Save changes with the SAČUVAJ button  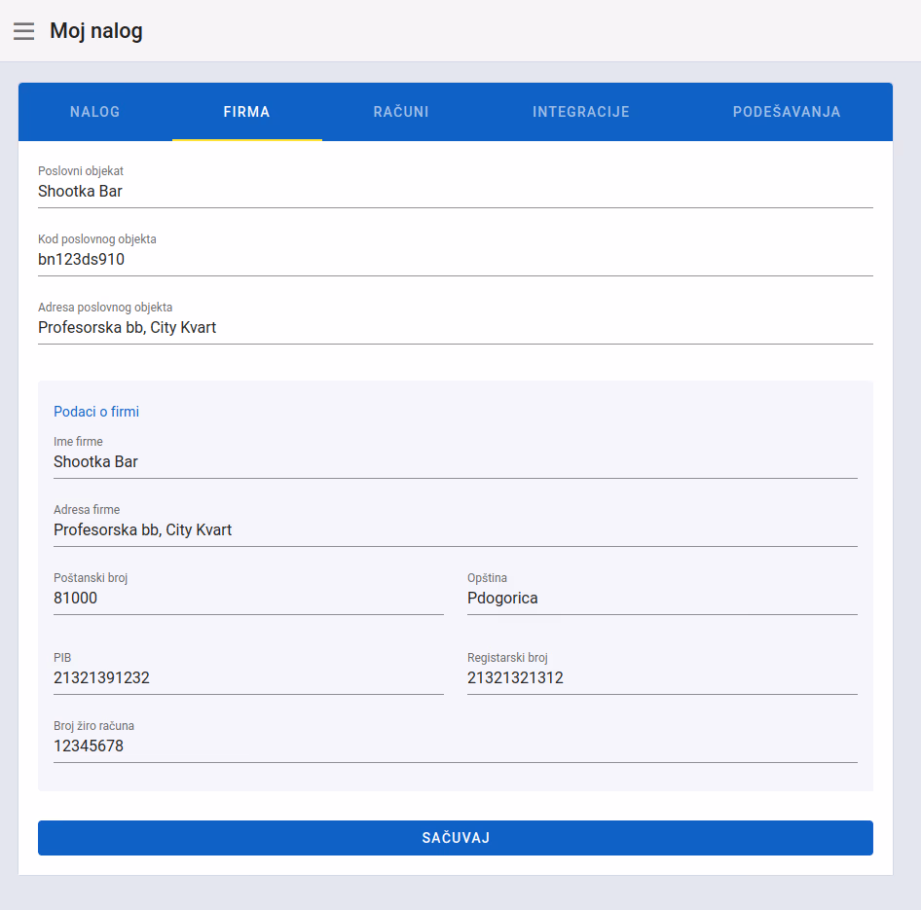[x=456, y=838]
